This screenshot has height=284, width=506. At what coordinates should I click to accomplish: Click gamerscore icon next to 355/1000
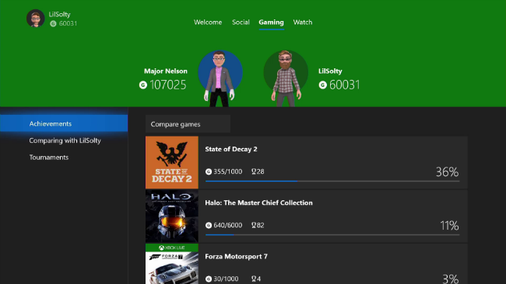(209, 171)
